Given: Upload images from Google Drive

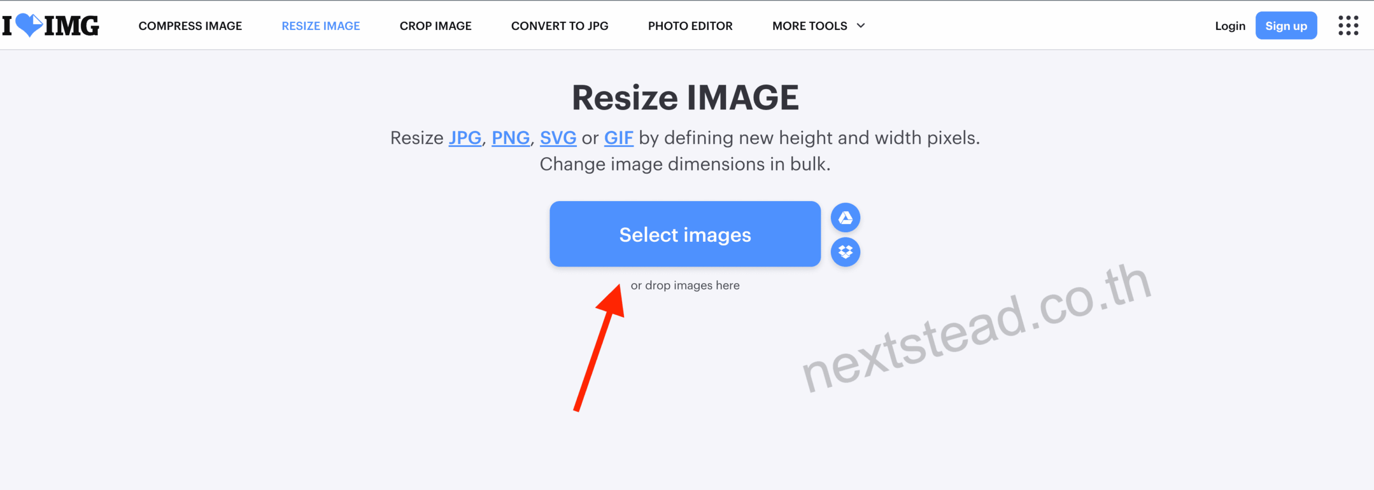Looking at the screenshot, I should pos(845,218).
